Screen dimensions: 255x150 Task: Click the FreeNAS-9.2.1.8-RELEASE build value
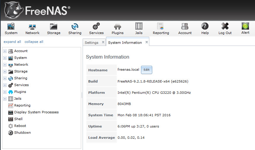[153, 81]
